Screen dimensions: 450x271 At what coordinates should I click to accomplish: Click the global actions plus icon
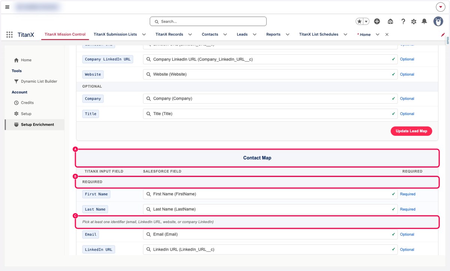[377, 22]
